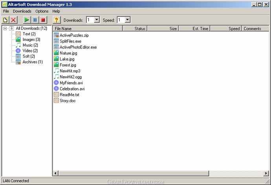The image size is (271, 185).
Task: Select the Images (3) category
Action: pos(31,40)
